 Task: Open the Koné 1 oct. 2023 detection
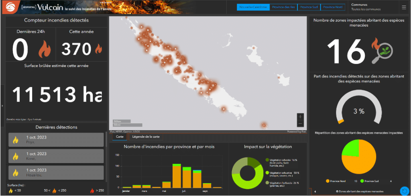tap(56, 156)
